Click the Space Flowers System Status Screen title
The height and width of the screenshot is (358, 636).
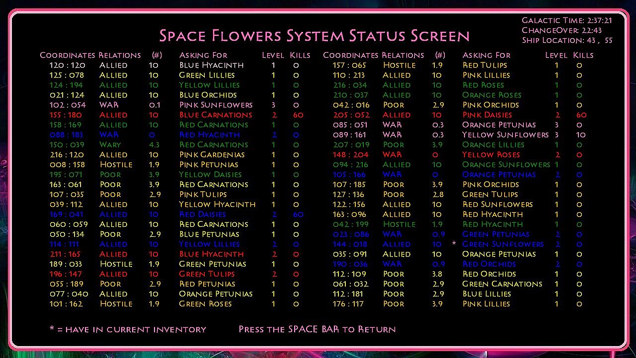[314, 36]
